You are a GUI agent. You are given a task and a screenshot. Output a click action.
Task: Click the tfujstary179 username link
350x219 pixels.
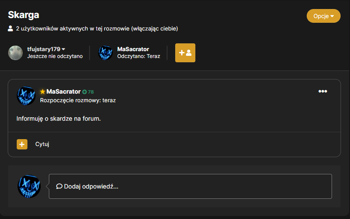pos(44,49)
